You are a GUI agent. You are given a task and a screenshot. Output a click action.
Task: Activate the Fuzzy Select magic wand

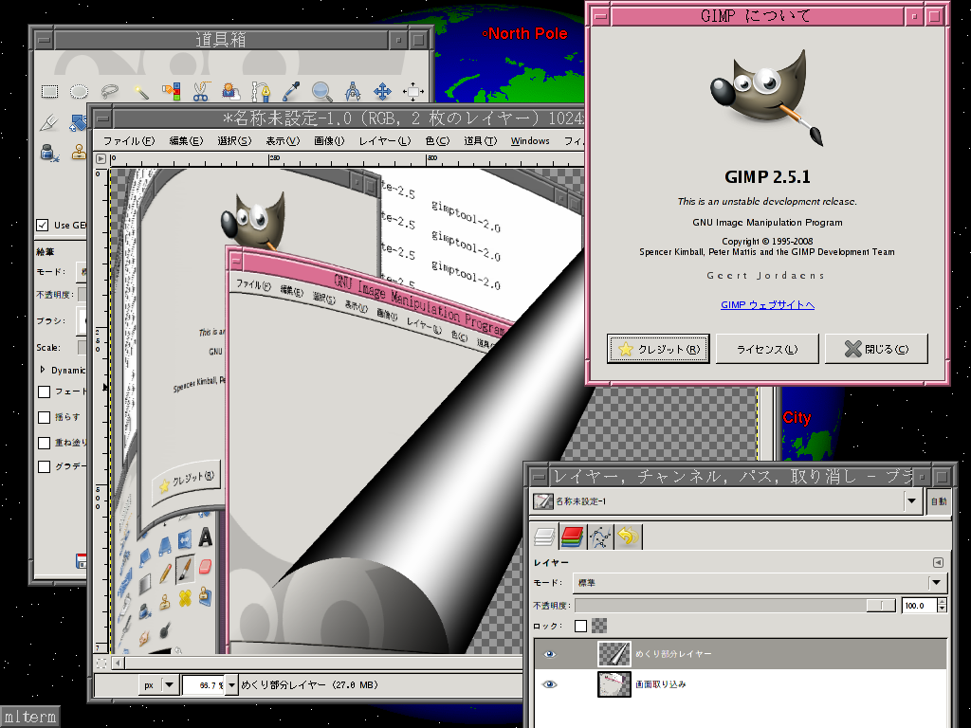click(x=140, y=92)
